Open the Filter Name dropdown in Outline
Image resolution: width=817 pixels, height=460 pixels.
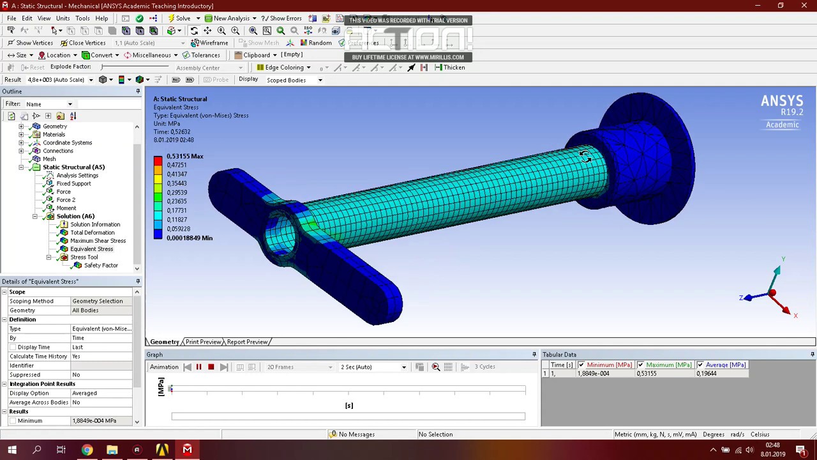pos(70,104)
